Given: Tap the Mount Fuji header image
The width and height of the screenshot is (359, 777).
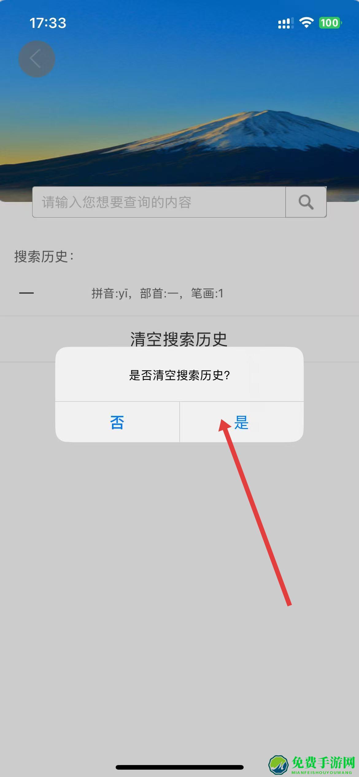Looking at the screenshot, I should click(179, 101).
